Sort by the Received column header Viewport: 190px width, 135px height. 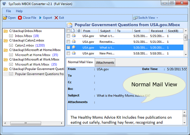tap(158, 31)
